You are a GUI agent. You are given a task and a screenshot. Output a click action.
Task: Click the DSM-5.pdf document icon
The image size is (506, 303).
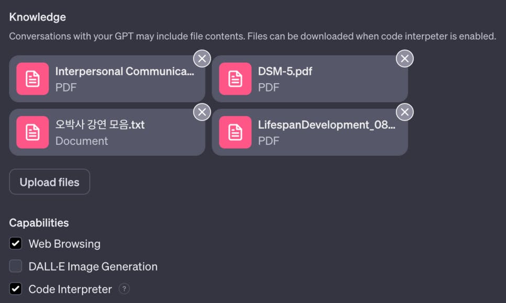(x=235, y=79)
